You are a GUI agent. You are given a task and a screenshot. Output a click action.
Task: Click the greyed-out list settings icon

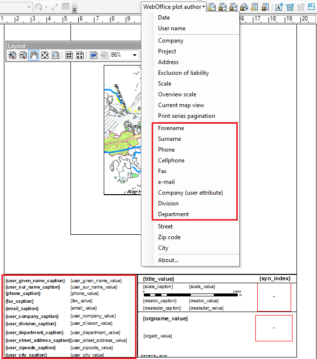coord(300,7)
